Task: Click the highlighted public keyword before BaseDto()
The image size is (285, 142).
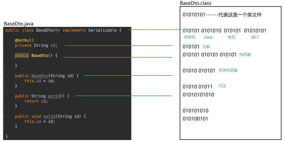Action: click(x=22, y=55)
